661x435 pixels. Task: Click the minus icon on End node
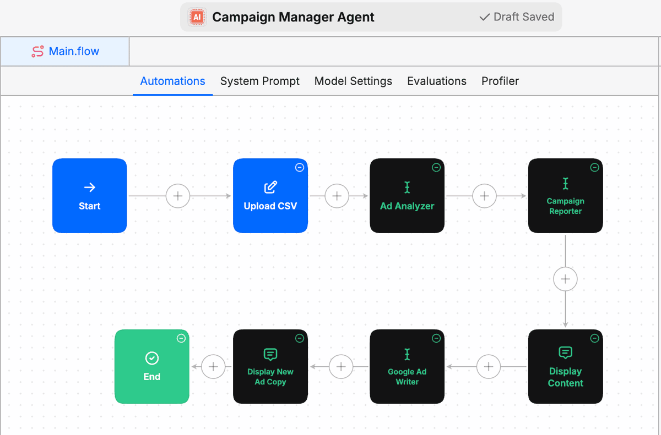(x=181, y=338)
